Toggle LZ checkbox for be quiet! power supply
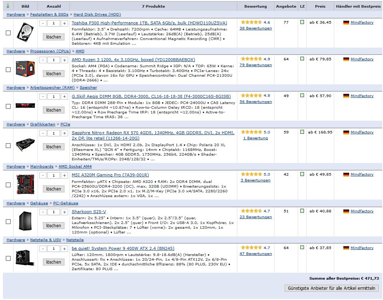The height and width of the screenshot is (300, 383). tap(302, 247)
